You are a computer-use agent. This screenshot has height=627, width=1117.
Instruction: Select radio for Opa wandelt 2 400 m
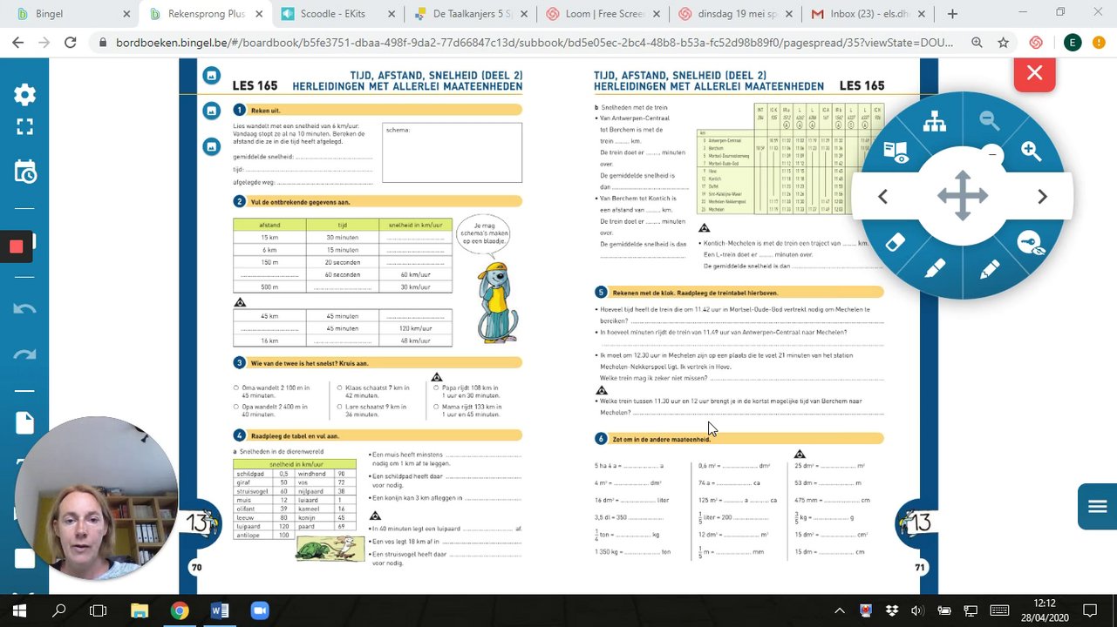(x=236, y=407)
